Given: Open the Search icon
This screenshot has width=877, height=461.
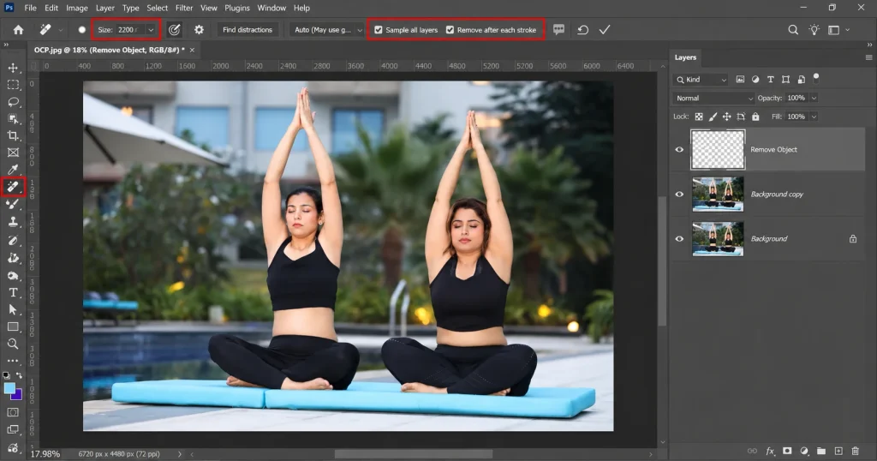Looking at the screenshot, I should point(793,30).
